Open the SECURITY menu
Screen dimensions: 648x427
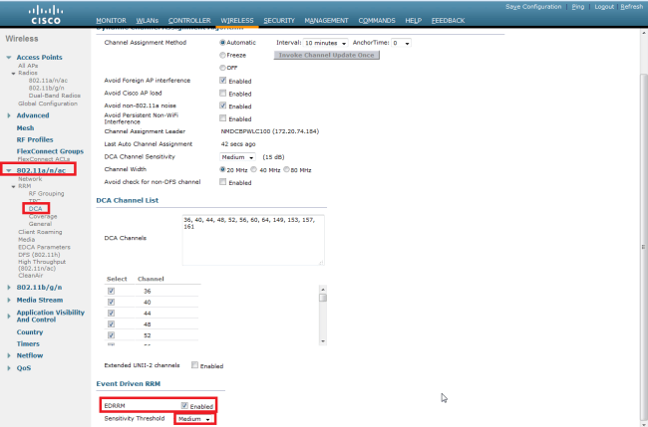click(279, 20)
